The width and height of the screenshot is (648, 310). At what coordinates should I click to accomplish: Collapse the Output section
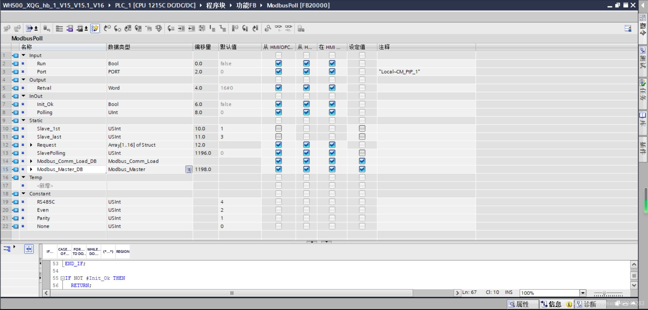pyautogui.click(x=24, y=79)
